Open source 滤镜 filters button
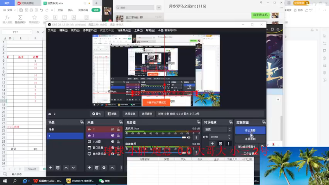 (112, 114)
